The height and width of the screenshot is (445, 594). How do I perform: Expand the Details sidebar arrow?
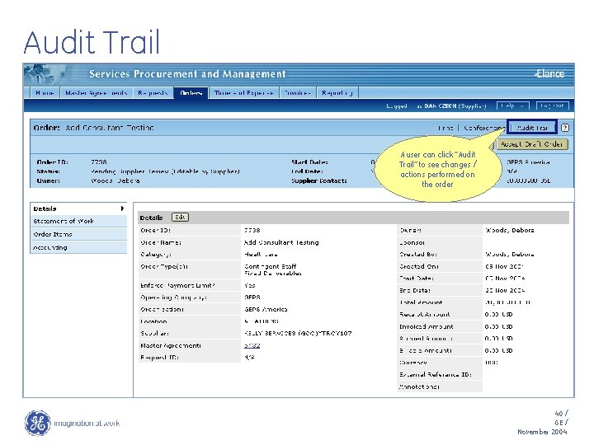[x=122, y=208]
